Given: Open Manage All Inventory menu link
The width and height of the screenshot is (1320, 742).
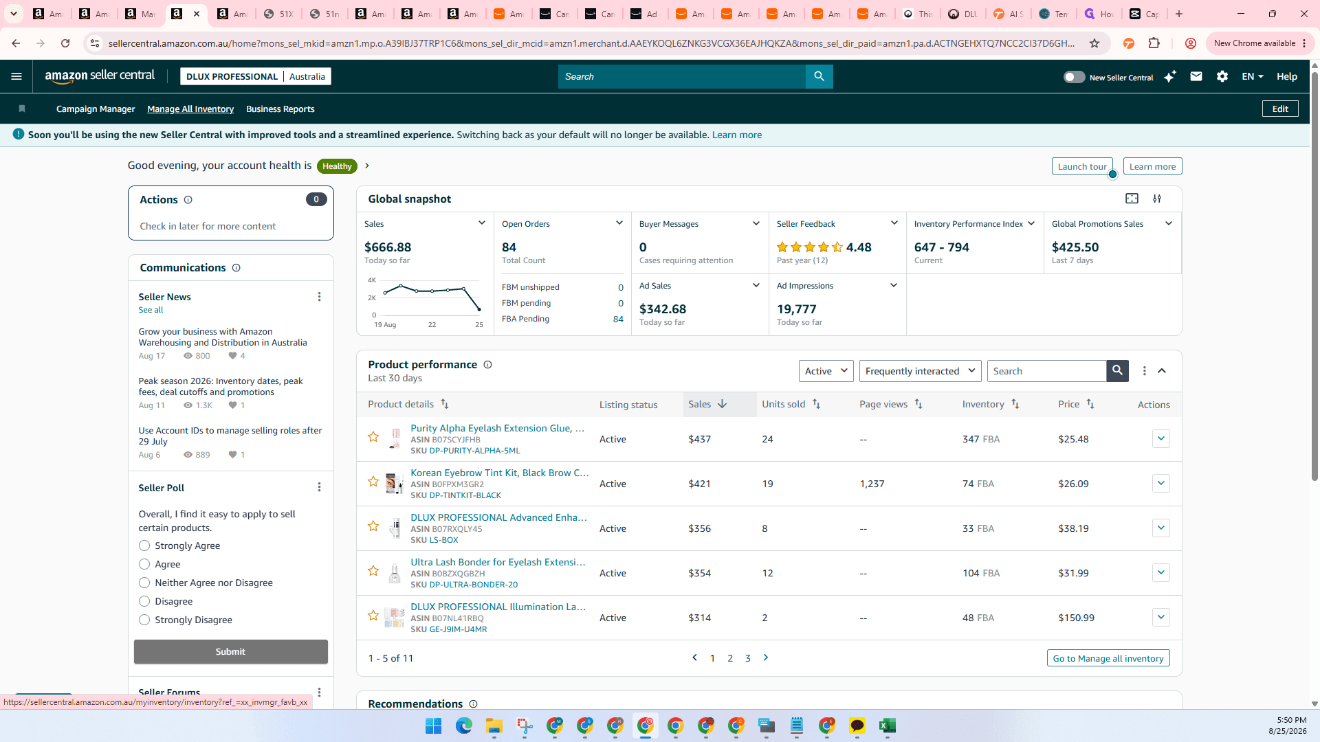Looking at the screenshot, I should tap(190, 109).
